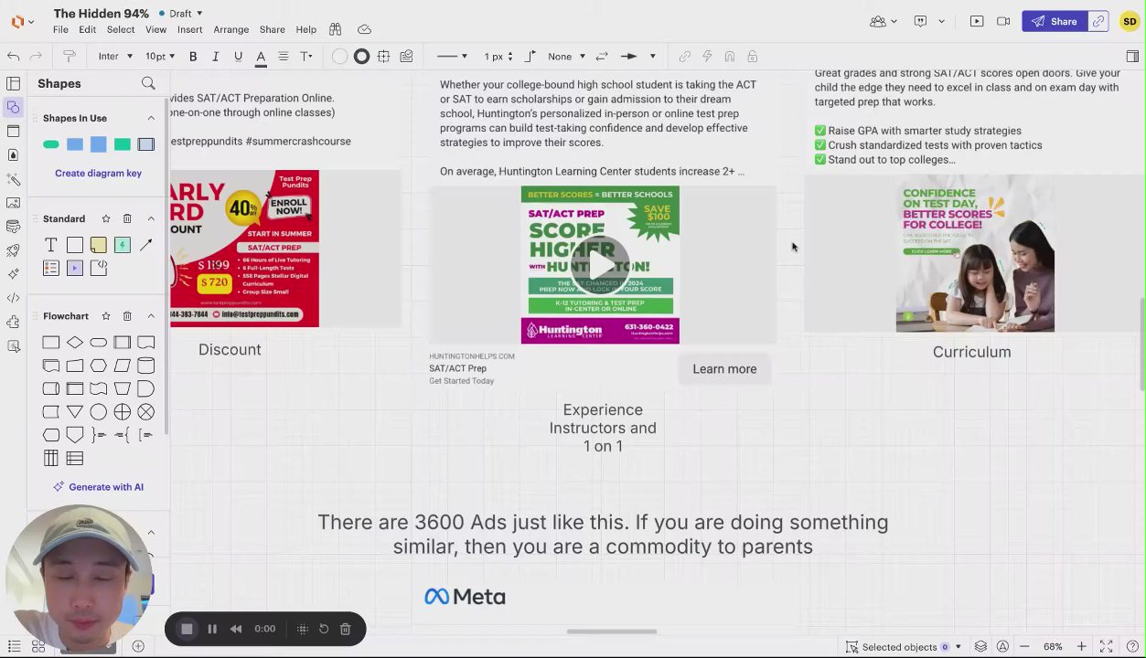Image resolution: width=1146 pixels, height=658 pixels.
Task: Open the text color picker
Action: point(261,57)
